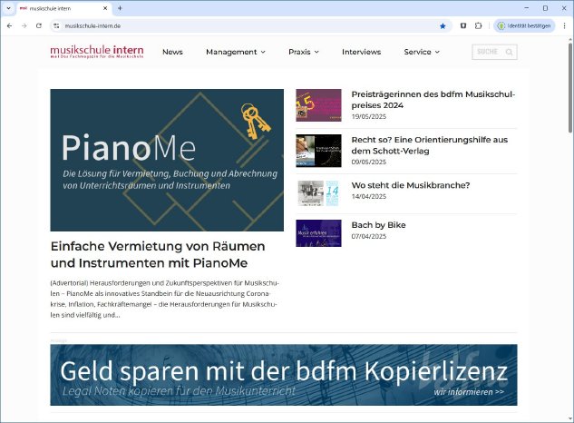
Task: Open the extensions puzzle icon
Action: point(478,25)
